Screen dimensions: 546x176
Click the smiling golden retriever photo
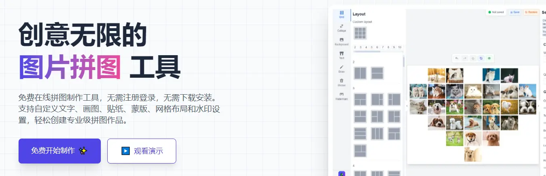[437, 107]
